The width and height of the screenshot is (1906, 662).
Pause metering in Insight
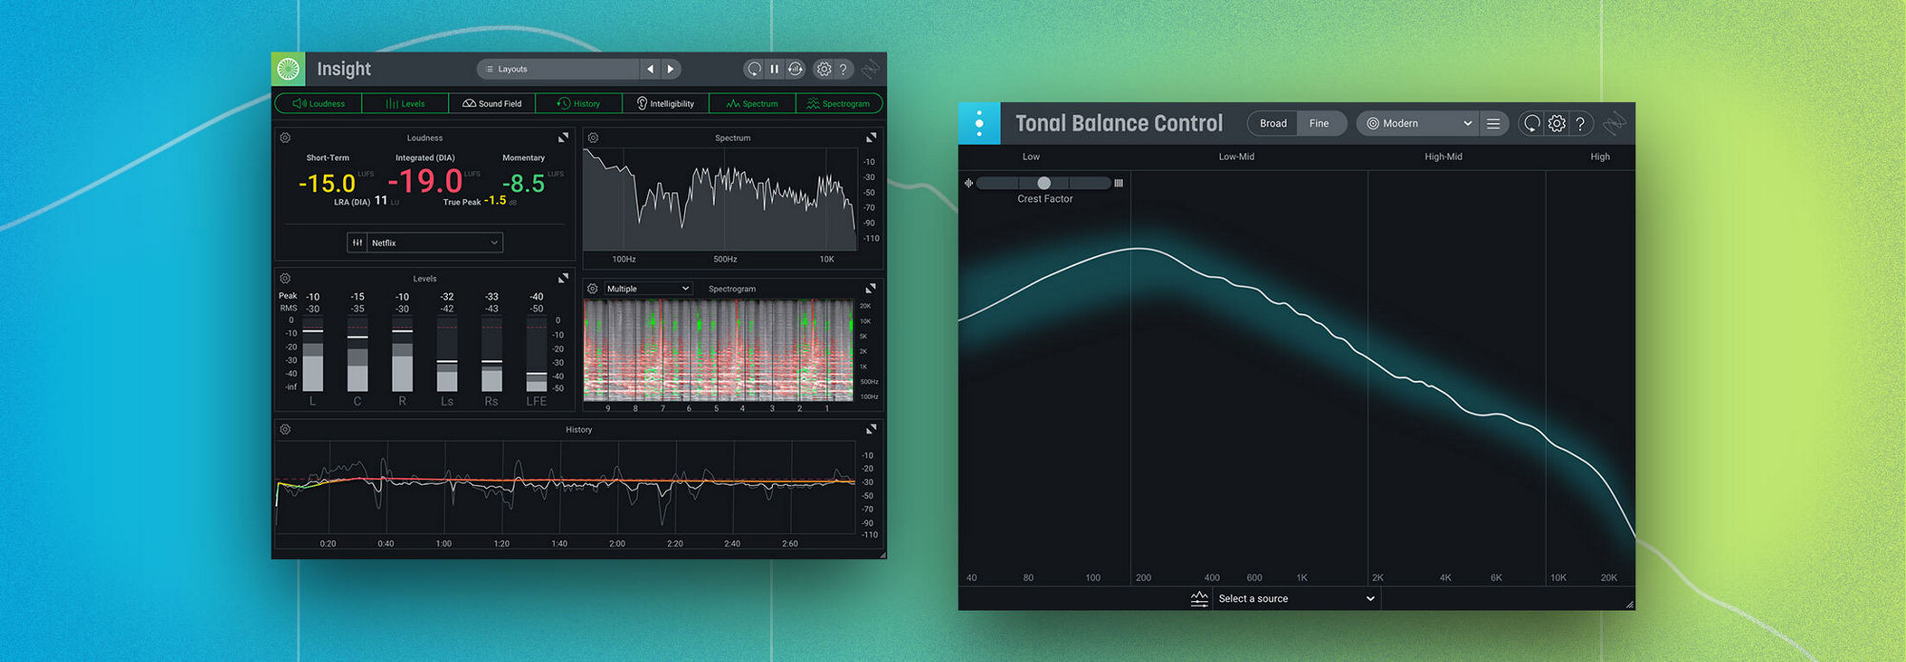[x=775, y=69]
